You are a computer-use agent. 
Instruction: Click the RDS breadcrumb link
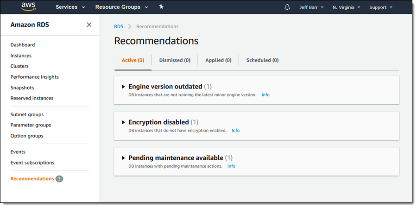click(x=119, y=26)
